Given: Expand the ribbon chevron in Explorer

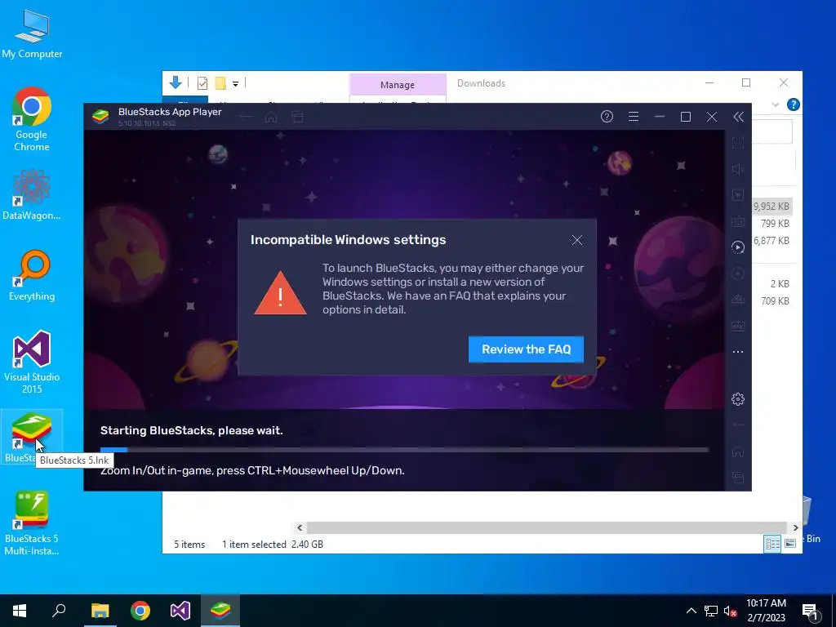Looking at the screenshot, I should tap(776, 104).
